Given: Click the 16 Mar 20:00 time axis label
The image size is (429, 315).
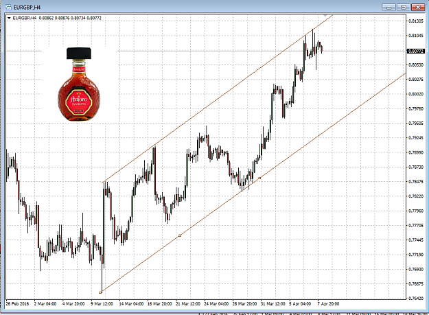Looking at the screenshot, I should tap(159, 304).
